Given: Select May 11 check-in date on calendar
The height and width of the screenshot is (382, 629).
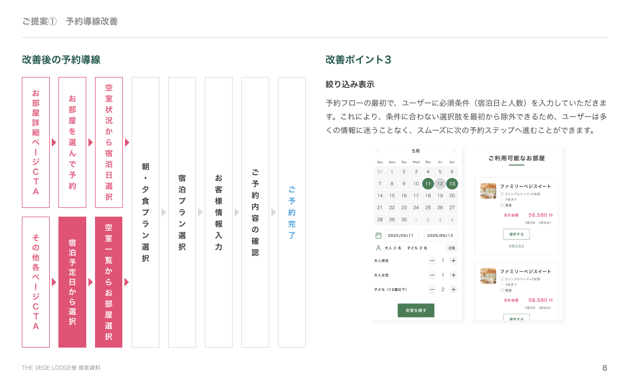Looking at the screenshot, I should click(428, 183).
